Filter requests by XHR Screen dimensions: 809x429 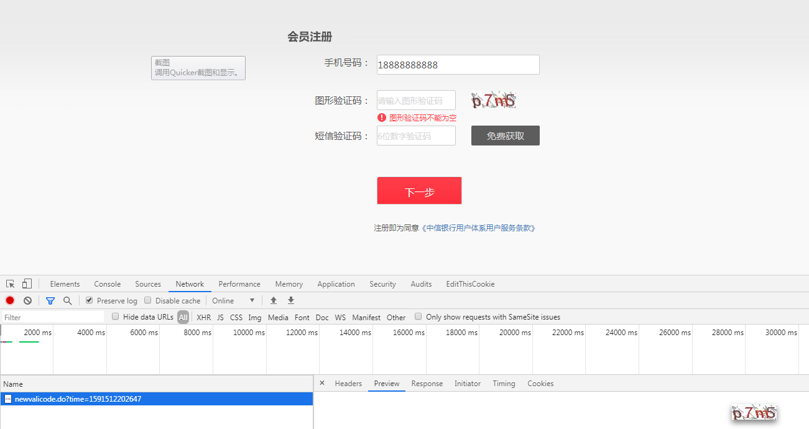(203, 317)
